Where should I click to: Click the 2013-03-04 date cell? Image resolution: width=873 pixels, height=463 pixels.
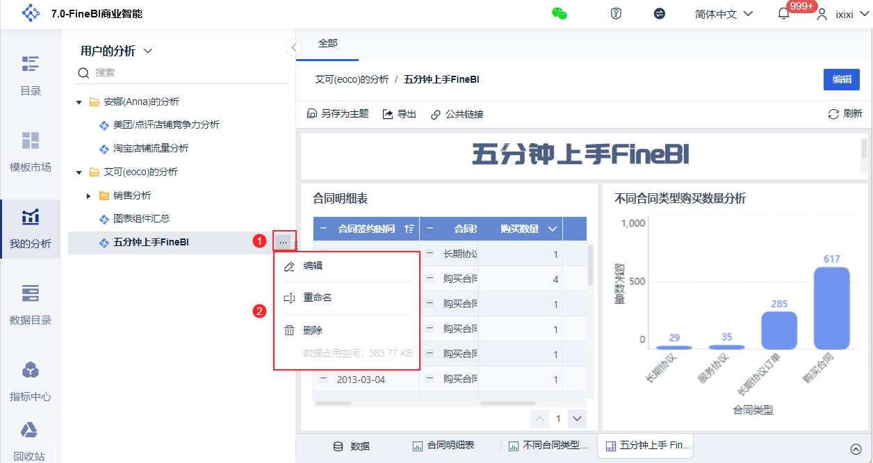(x=361, y=380)
